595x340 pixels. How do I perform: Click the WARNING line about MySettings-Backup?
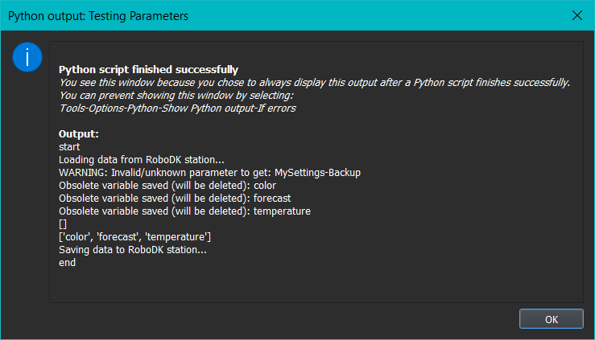click(x=209, y=172)
